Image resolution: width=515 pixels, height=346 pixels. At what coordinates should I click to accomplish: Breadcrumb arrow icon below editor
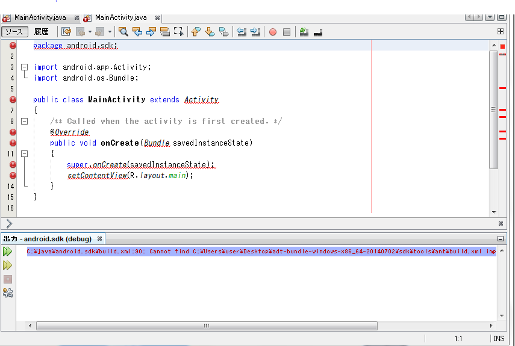9,224
